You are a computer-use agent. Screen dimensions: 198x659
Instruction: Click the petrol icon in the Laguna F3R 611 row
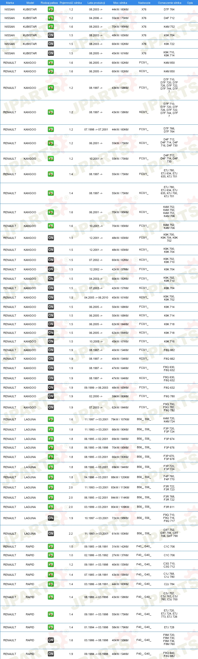click(x=51, y=507)
